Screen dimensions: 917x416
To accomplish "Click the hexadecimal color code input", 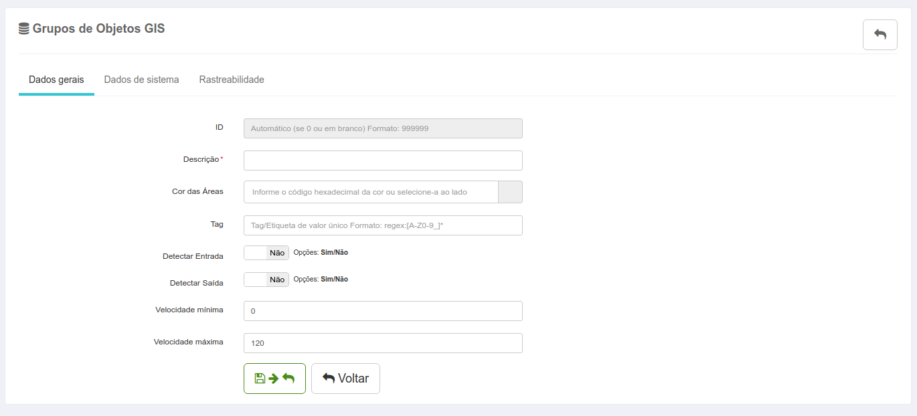I will 371,192.
